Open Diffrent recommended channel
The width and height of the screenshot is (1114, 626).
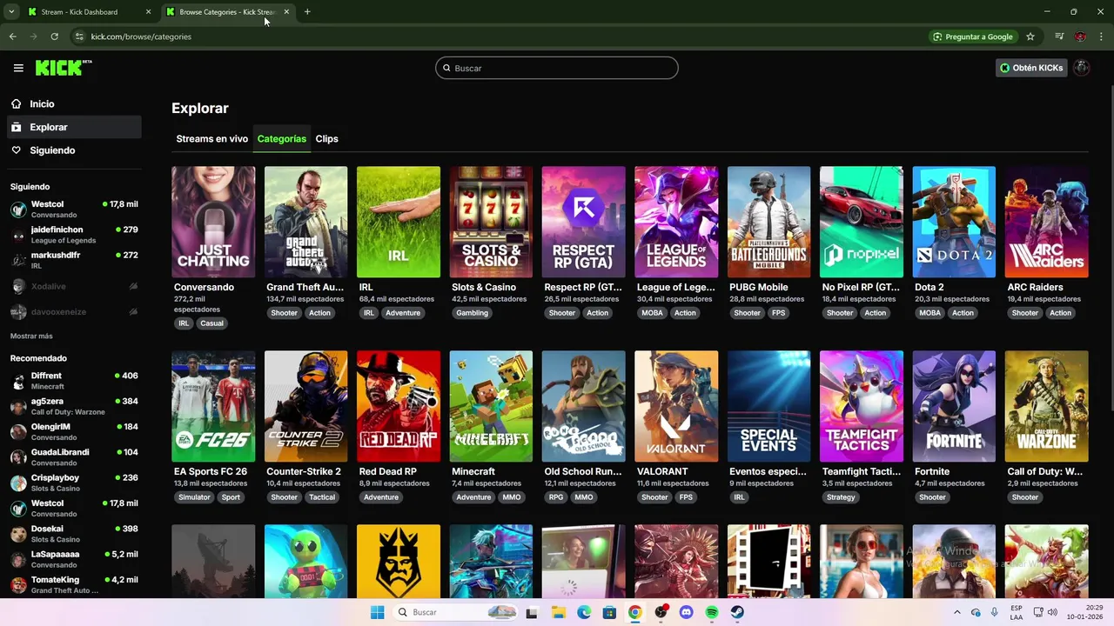pos(74,381)
